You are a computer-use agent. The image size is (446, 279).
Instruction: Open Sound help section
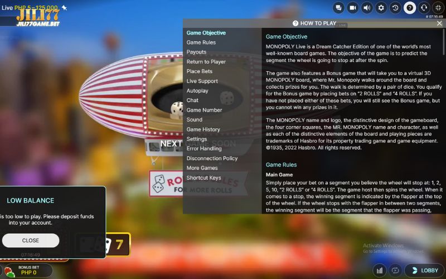(194, 119)
